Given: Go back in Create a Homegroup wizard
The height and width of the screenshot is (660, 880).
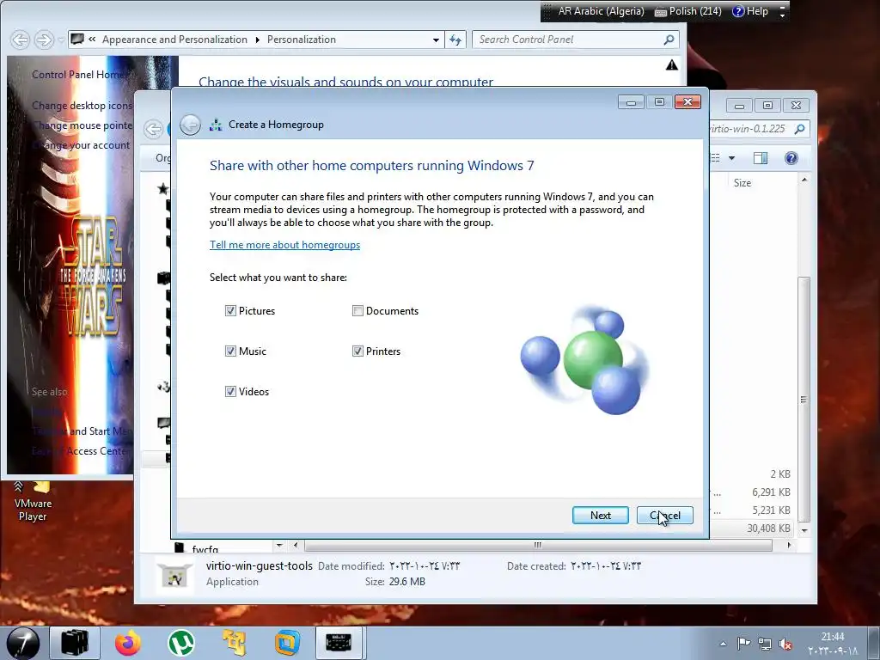Looking at the screenshot, I should [x=190, y=125].
